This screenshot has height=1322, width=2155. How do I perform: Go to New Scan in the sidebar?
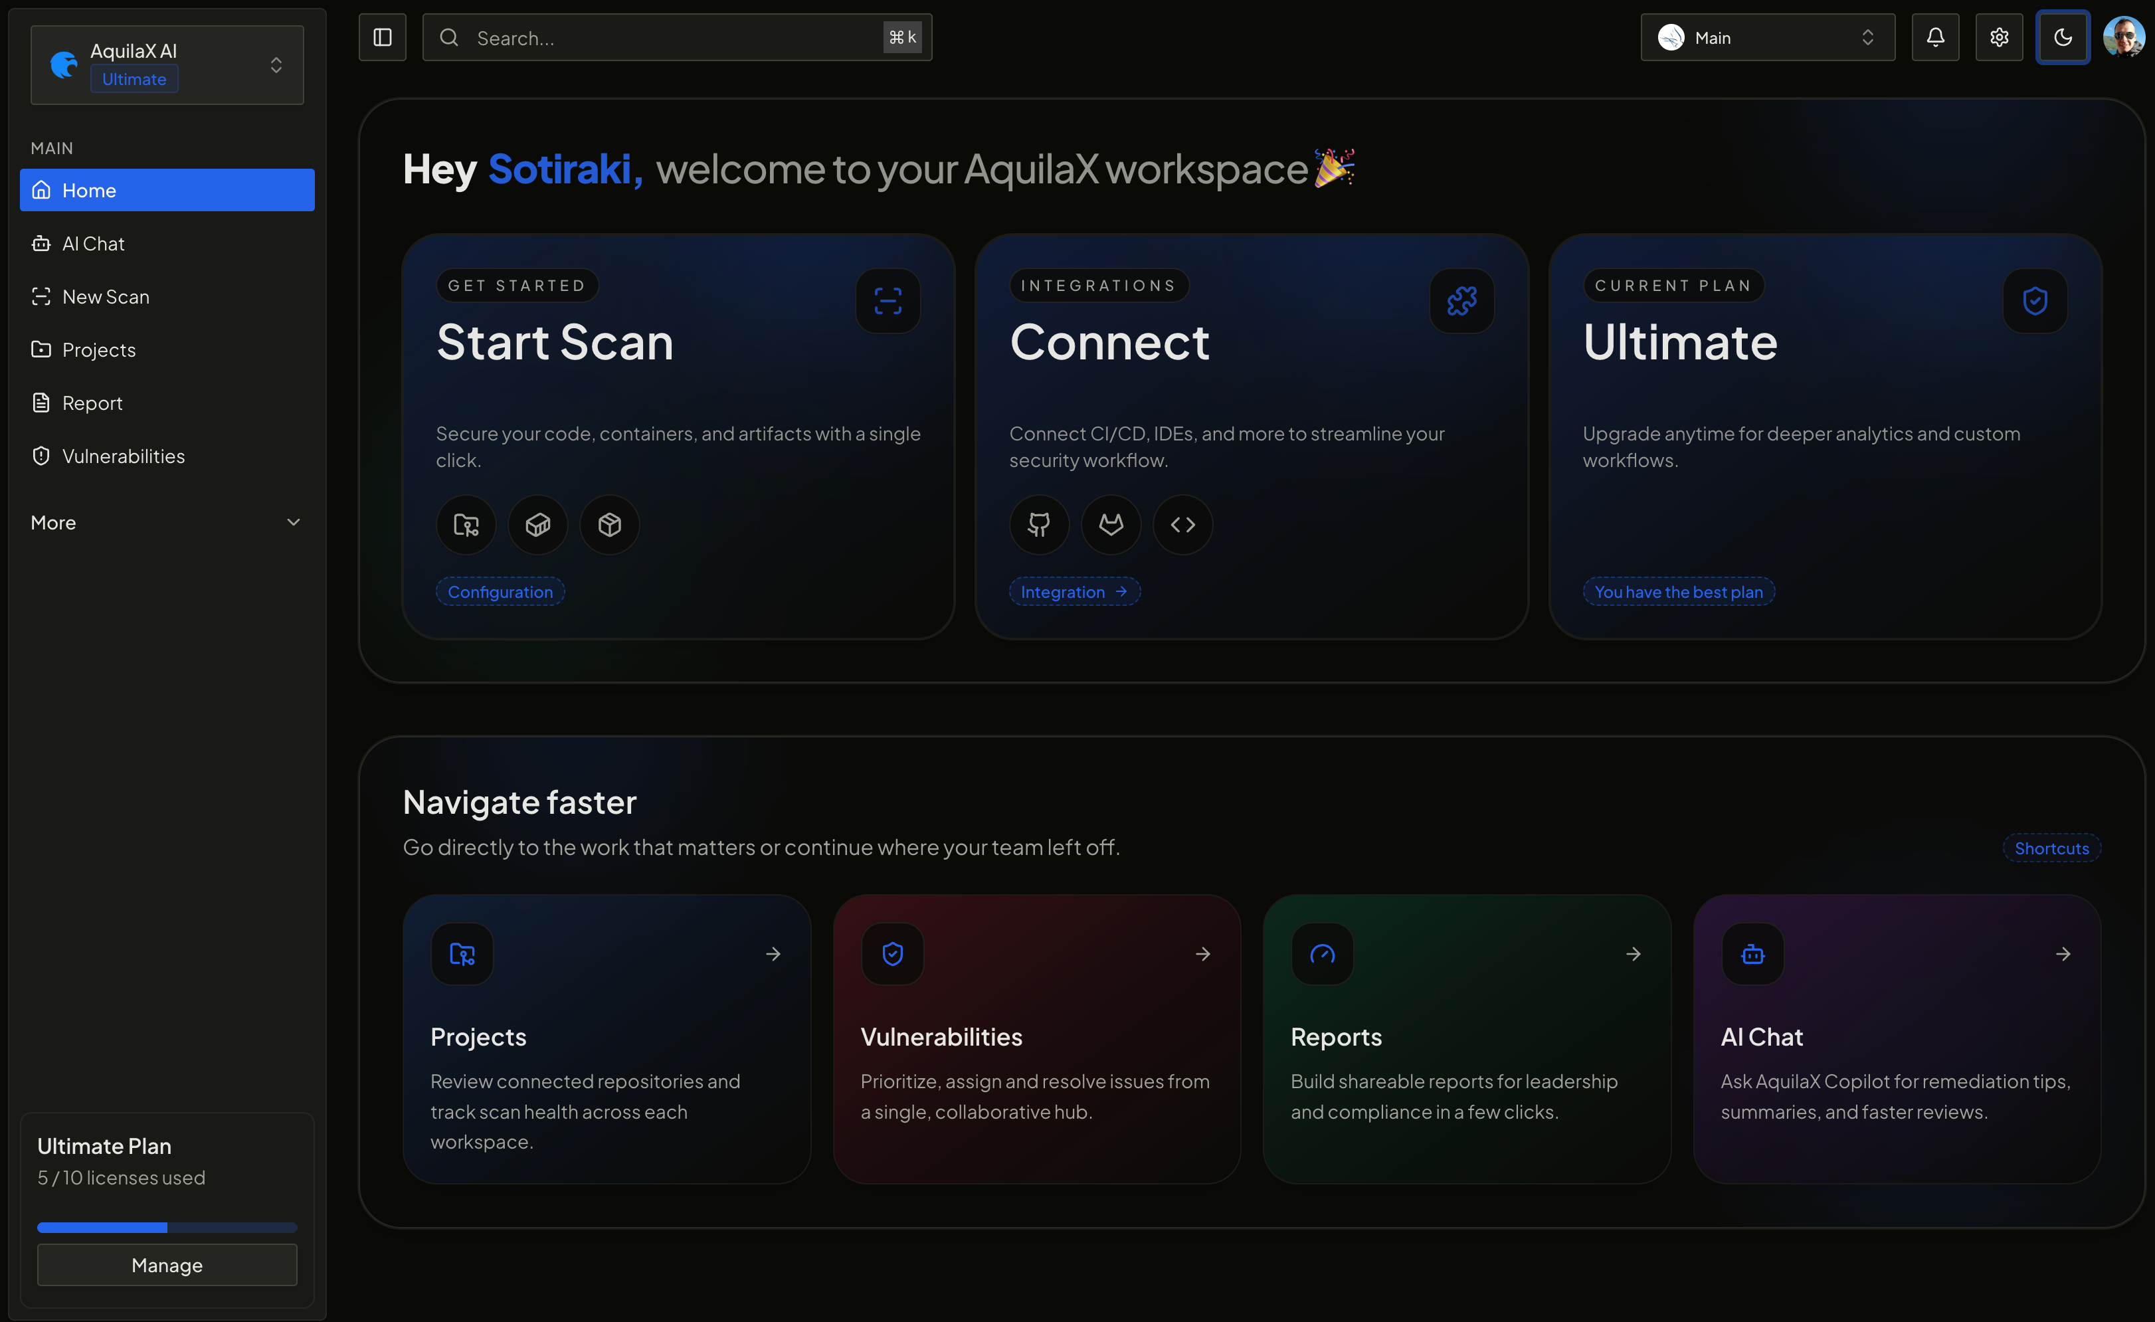point(106,297)
